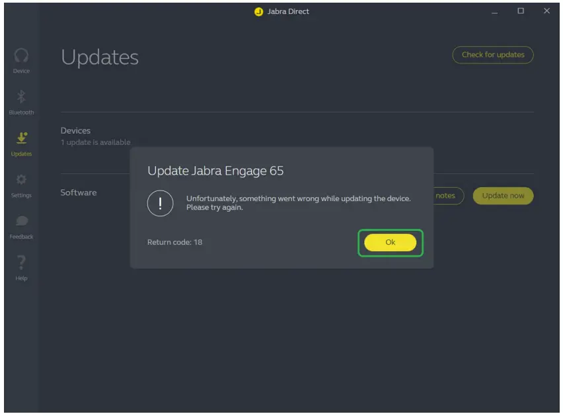Click the exclamation warning icon in dialog
This screenshot has height=416, width=563.
click(x=161, y=204)
